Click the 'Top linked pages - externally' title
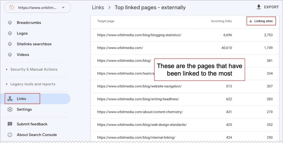This screenshot has width=283, height=143. (150, 8)
